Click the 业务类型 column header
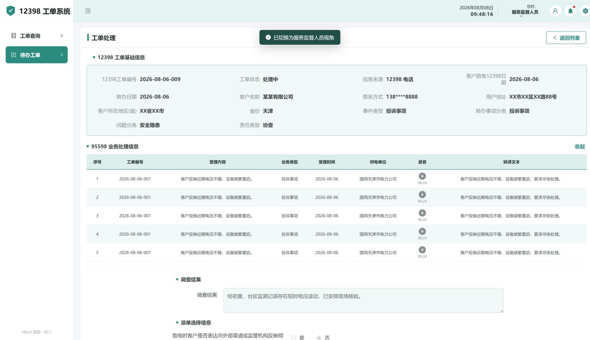Screen dimensions: 590x340 [x=289, y=162]
